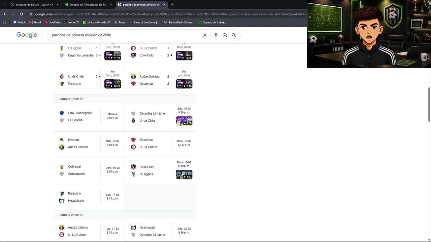Open Palestino vs Huachipato match
Viewport: 431px width, 242px height.
[89, 197]
